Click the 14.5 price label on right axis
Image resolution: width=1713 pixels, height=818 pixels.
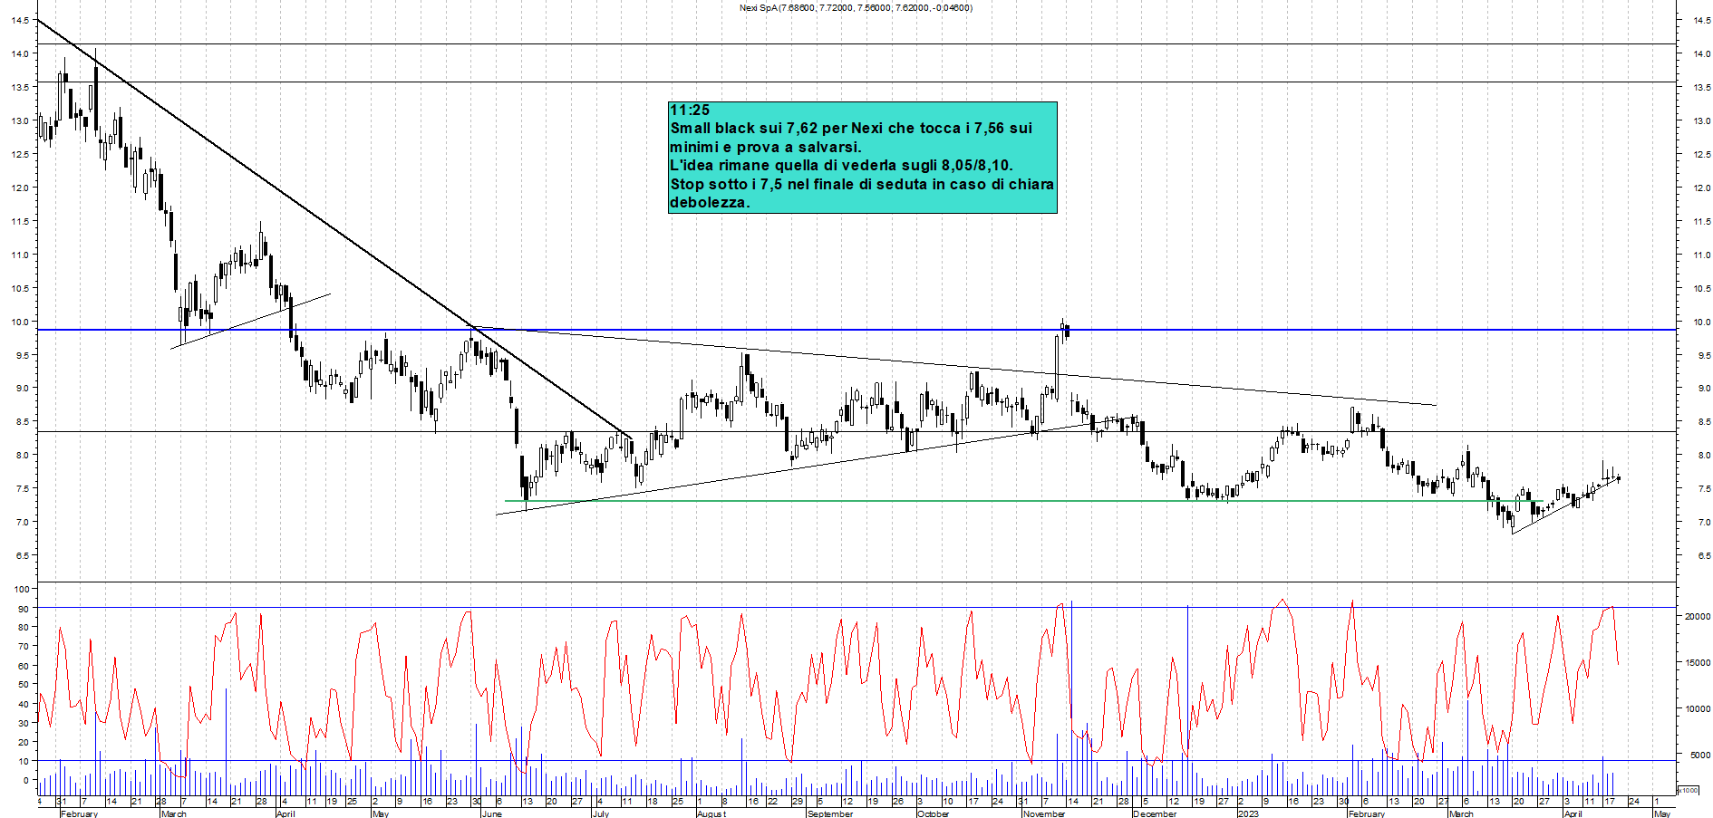point(1701,21)
